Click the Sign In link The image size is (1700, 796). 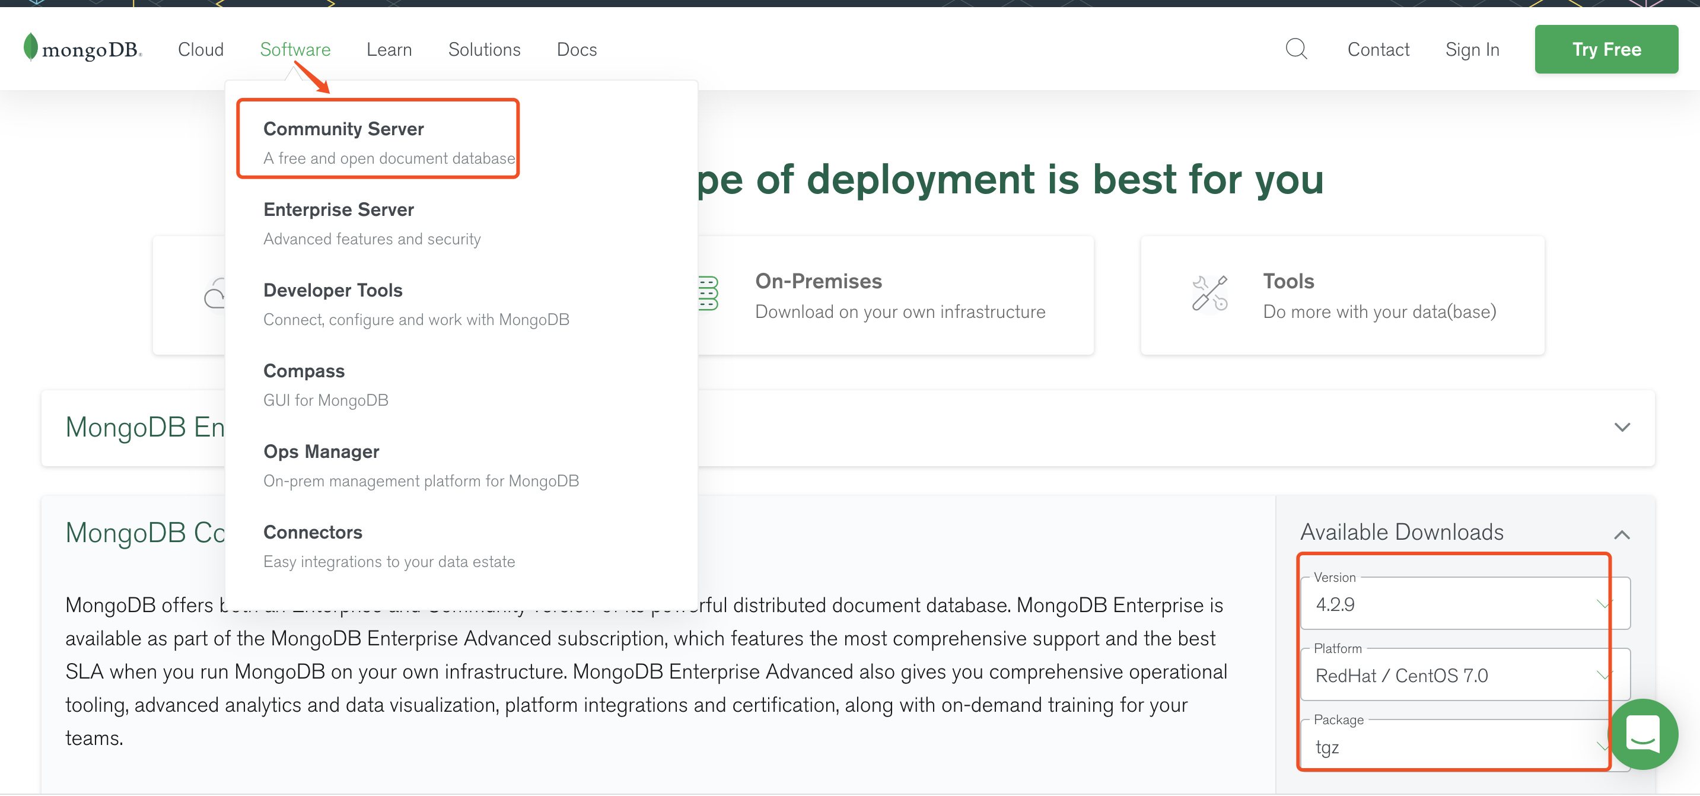tap(1472, 49)
